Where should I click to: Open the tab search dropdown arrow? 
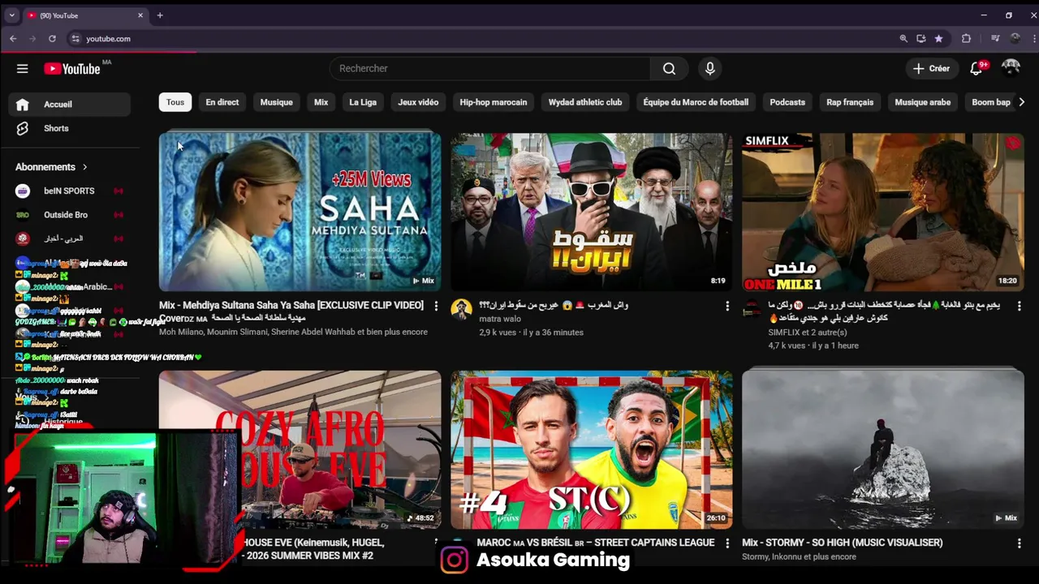click(x=11, y=15)
